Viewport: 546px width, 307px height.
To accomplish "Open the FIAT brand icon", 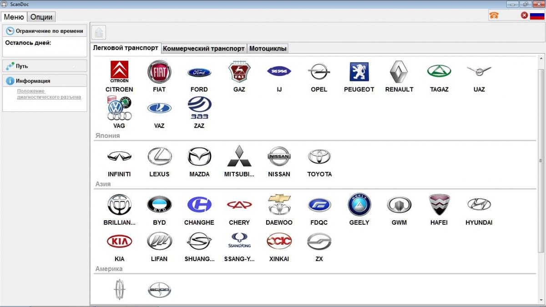I will [159, 72].
